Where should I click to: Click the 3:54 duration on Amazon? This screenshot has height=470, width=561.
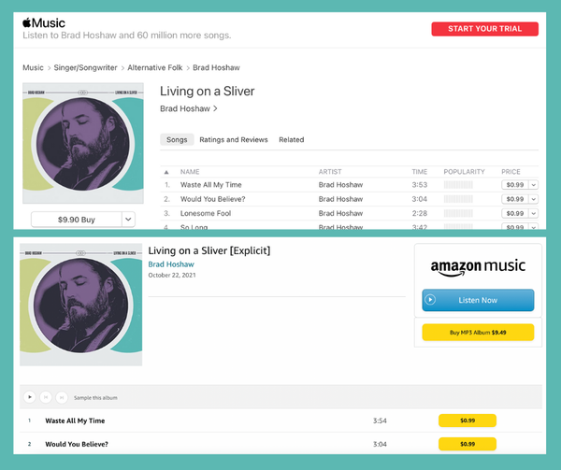pos(380,420)
